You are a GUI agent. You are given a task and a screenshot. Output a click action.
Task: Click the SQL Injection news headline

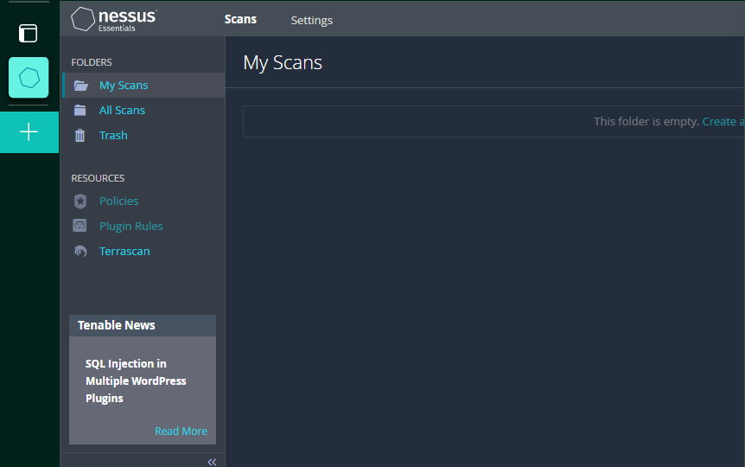tap(136, 381)
